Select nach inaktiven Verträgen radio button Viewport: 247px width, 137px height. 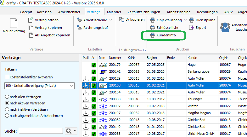pyautogui.click(x=7, y=109)
